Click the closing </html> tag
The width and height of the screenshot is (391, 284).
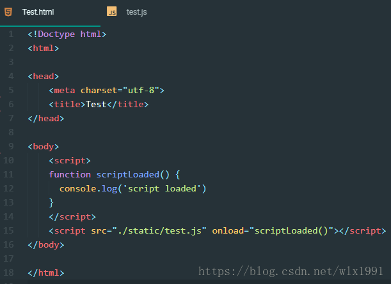46,273
